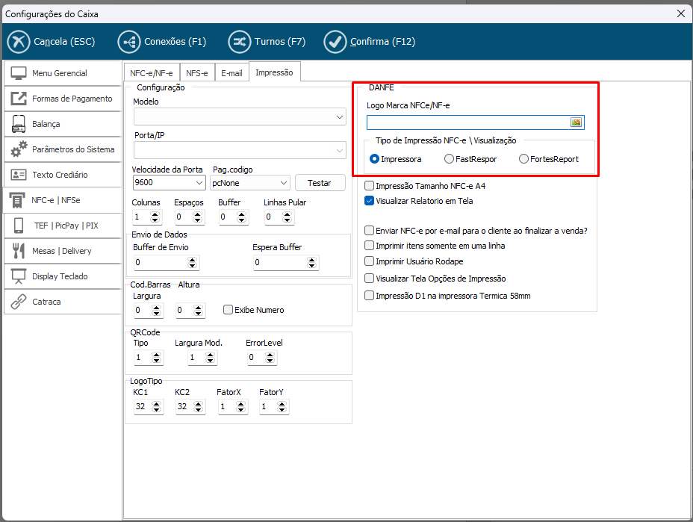Image resolution: width=693 pixels, height=522 pixels.
Task: Enable Impressão Tamanho NFC-e A4
Action: 369,186
